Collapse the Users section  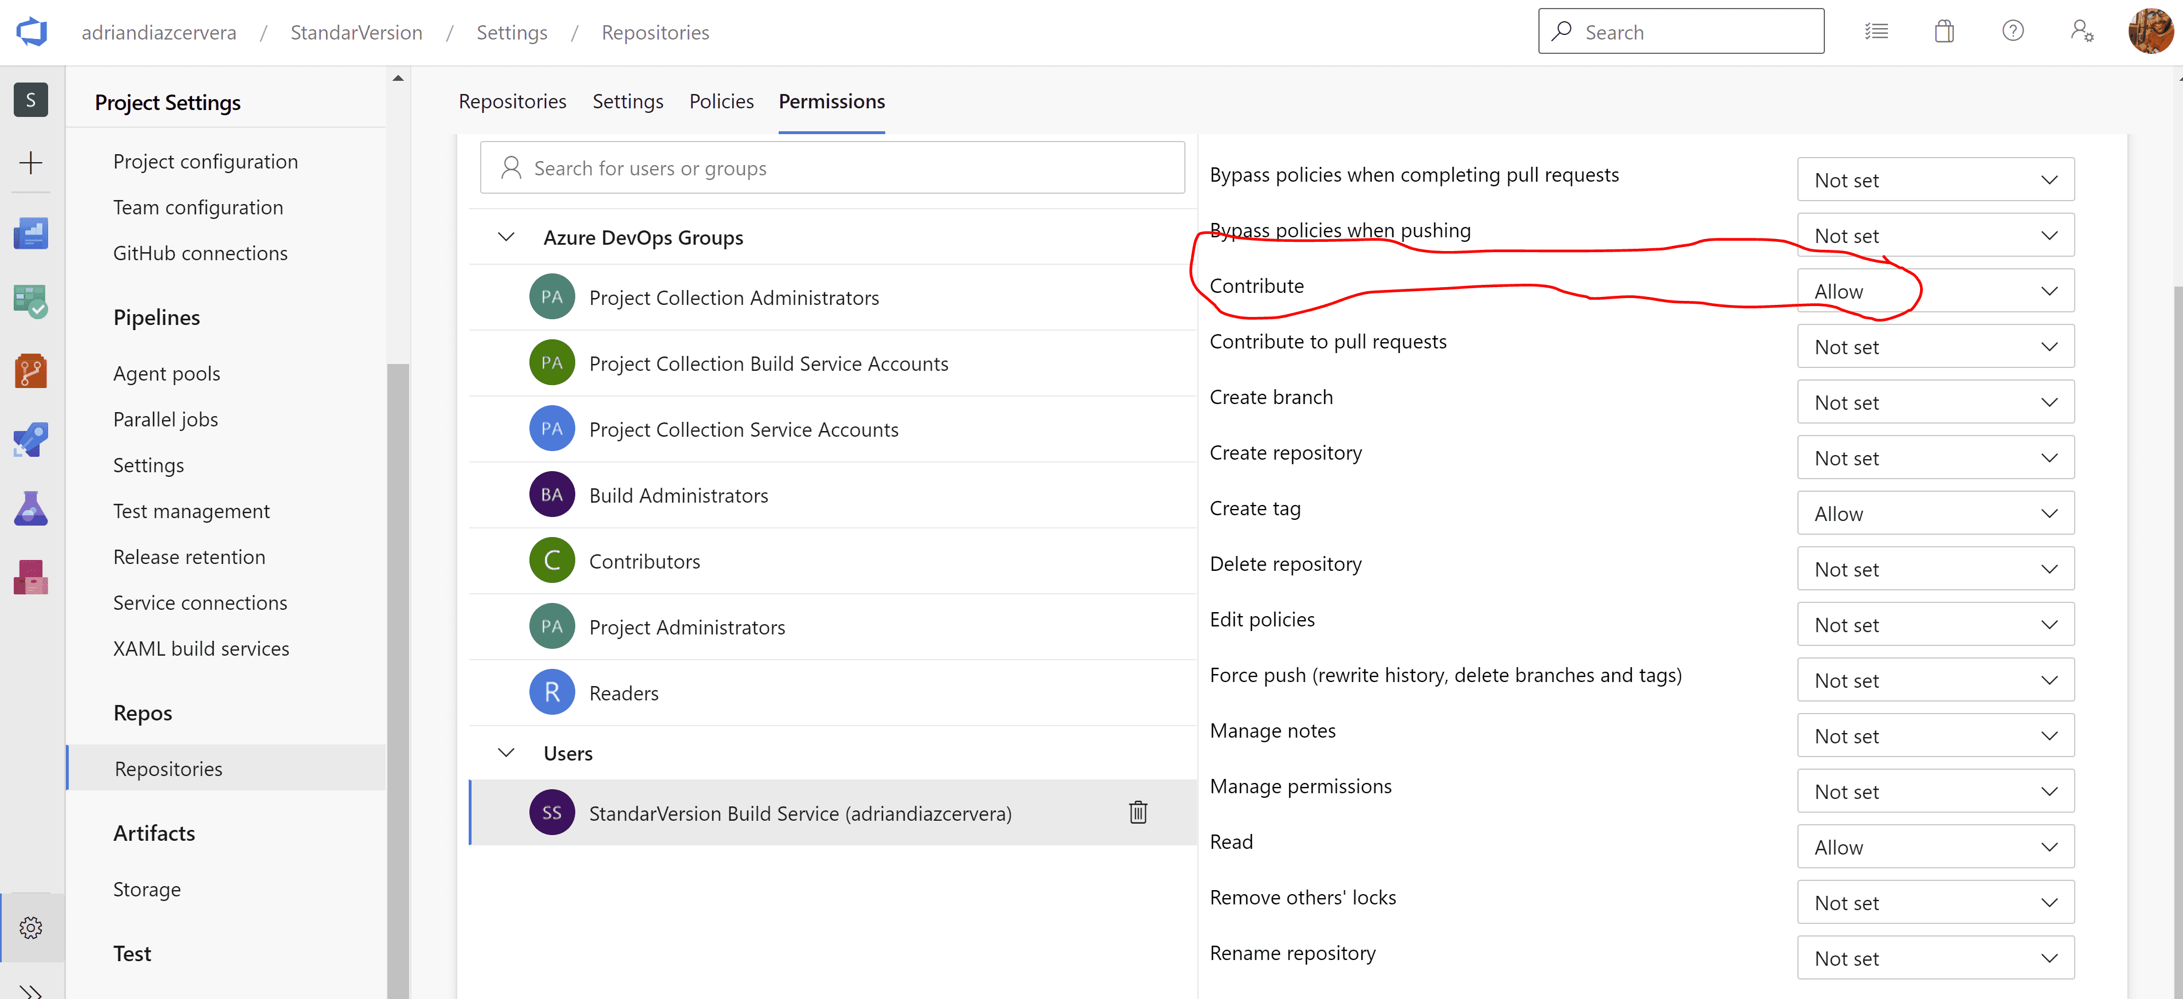pos(506,753)
